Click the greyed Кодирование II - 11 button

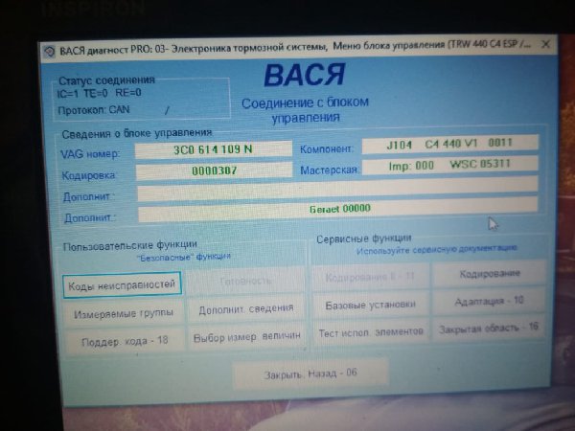370,277
